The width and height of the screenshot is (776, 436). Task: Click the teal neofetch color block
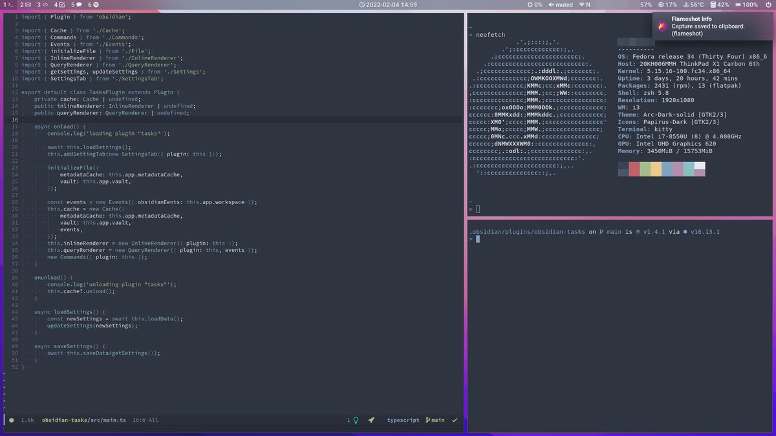pos(689,169)
